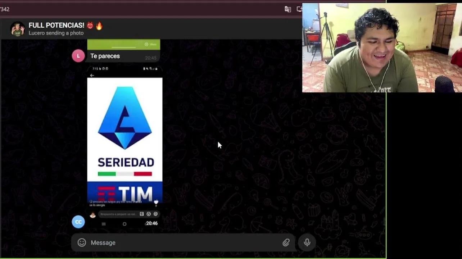Screen dimensions: 462x259
Task: Click the paperclip attach file icon
Action: [x=286, y=242]
